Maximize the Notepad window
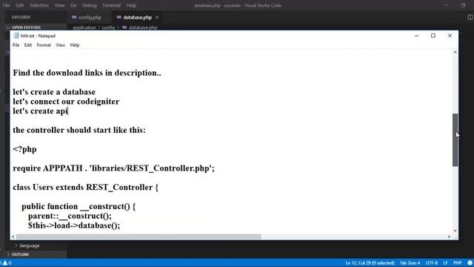This screenshot has width=474, height=267. pyautogui.click(x=433, y=36)
